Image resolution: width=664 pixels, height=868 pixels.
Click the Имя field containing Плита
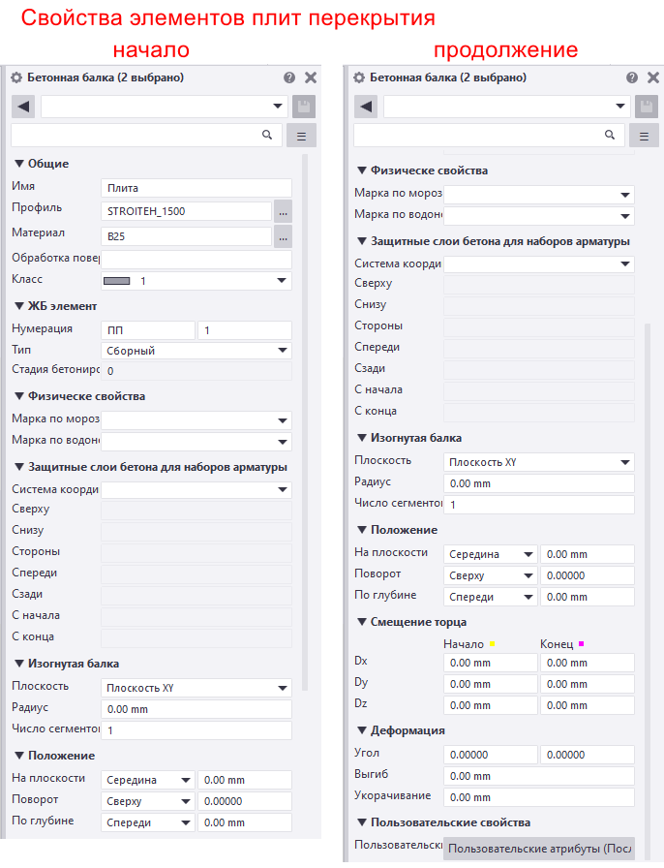click(196, 188)
